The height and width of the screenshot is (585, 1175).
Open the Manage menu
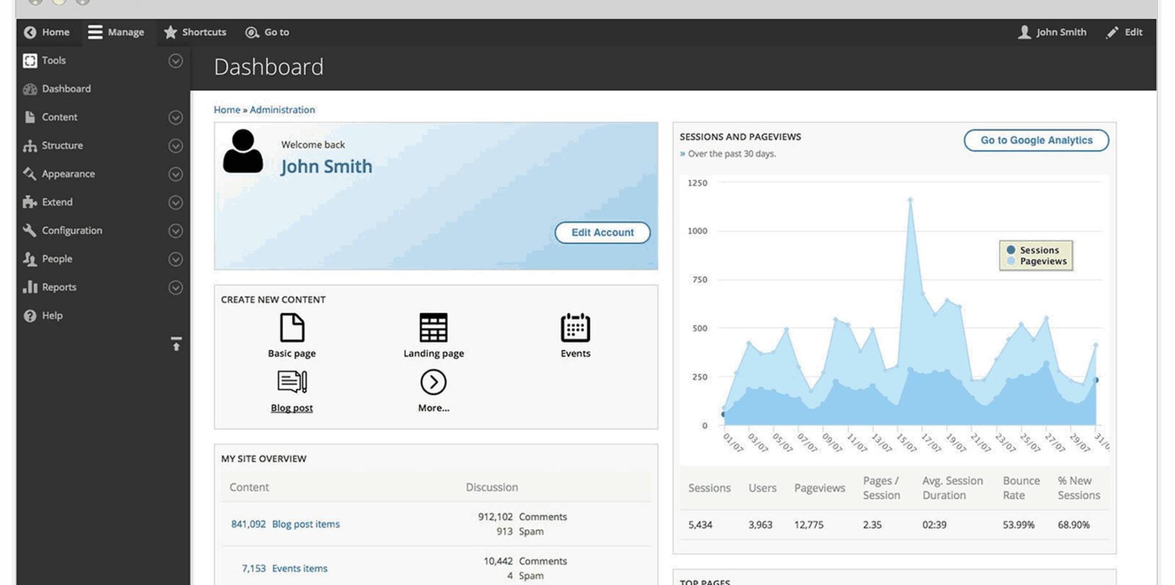[116, 31]
